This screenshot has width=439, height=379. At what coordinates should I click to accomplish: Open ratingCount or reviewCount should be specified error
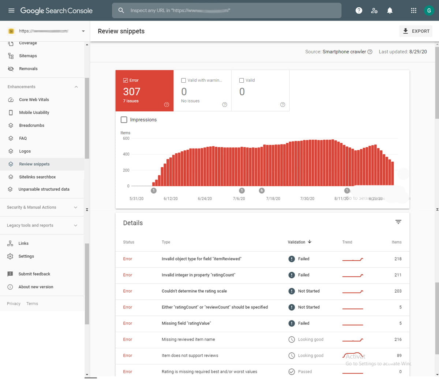(263, 307)
